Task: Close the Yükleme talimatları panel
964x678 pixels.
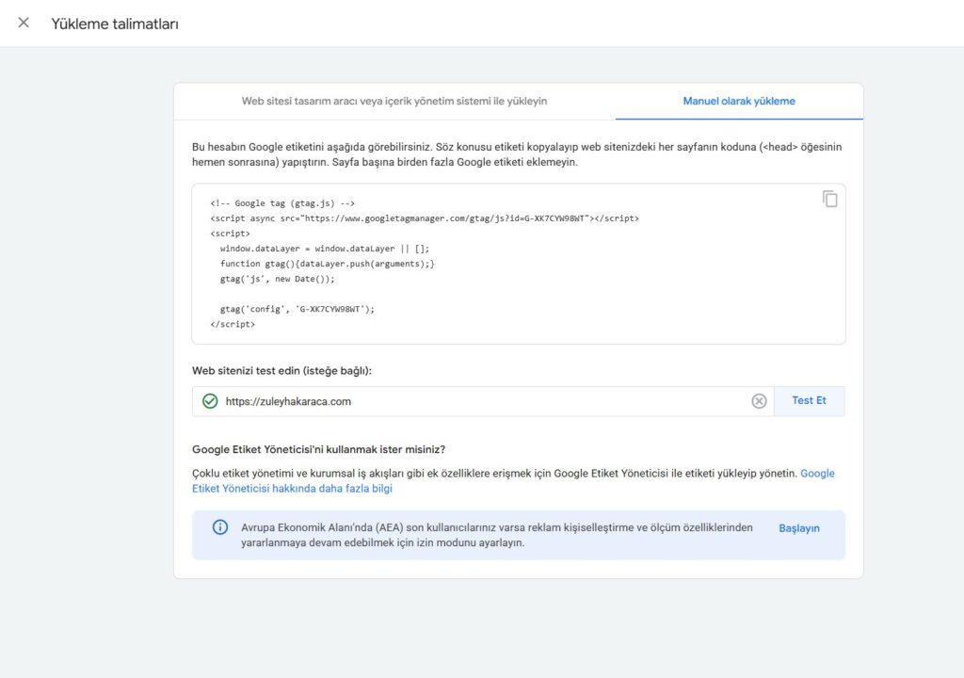Action: tap(24, 23)
